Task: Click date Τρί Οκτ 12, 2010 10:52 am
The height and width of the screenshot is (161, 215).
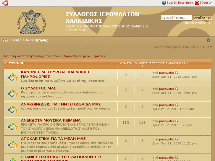Action: 173,109
